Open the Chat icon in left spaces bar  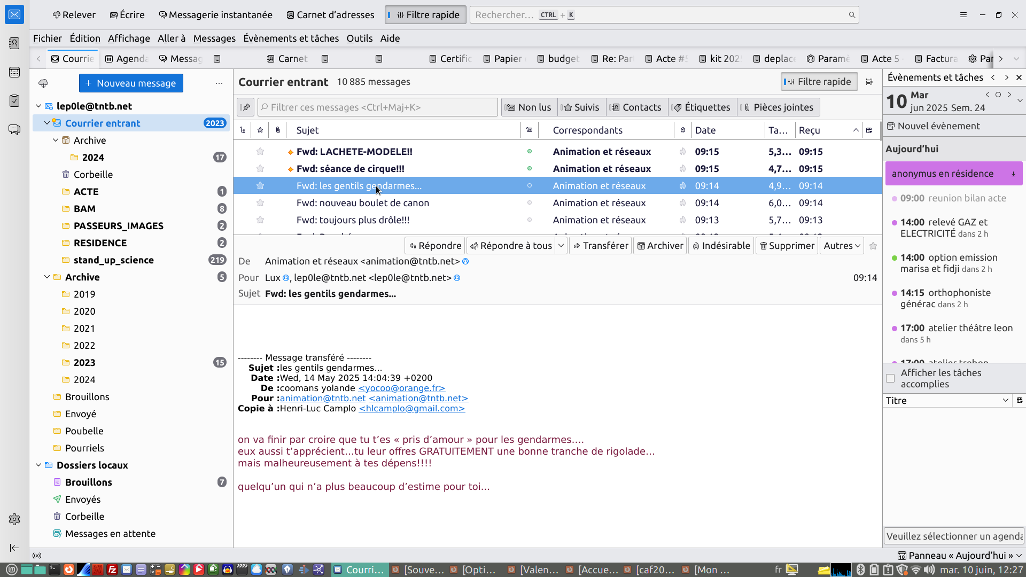[x=14, y=129]
